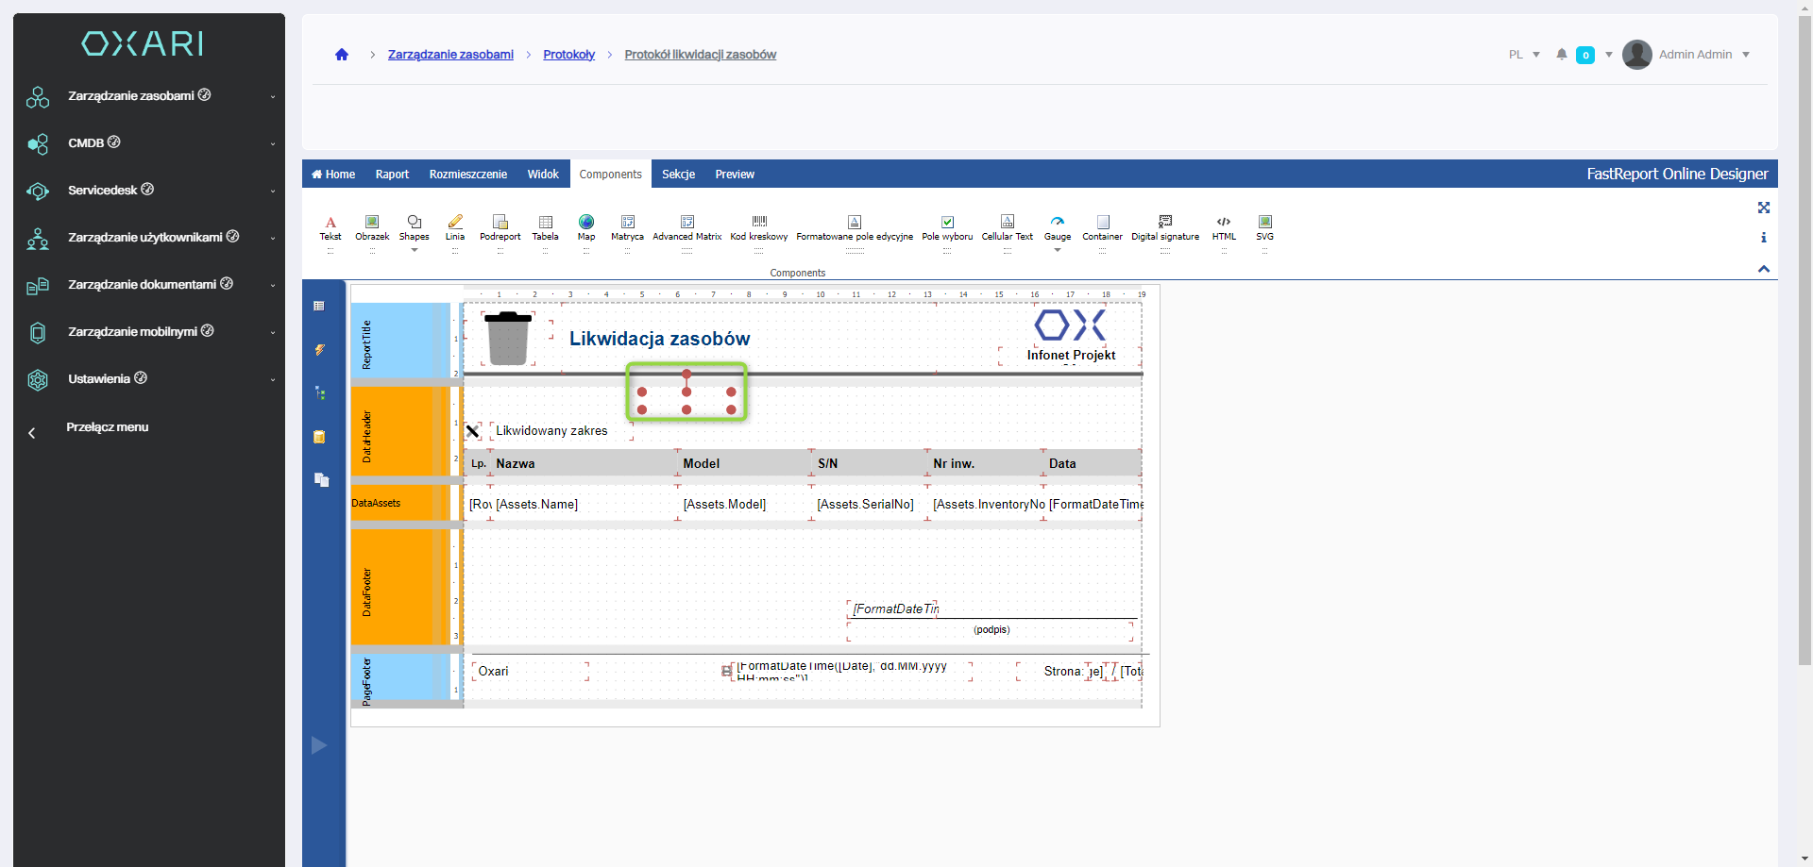Choose the Linia line tool

click(455, 227)
